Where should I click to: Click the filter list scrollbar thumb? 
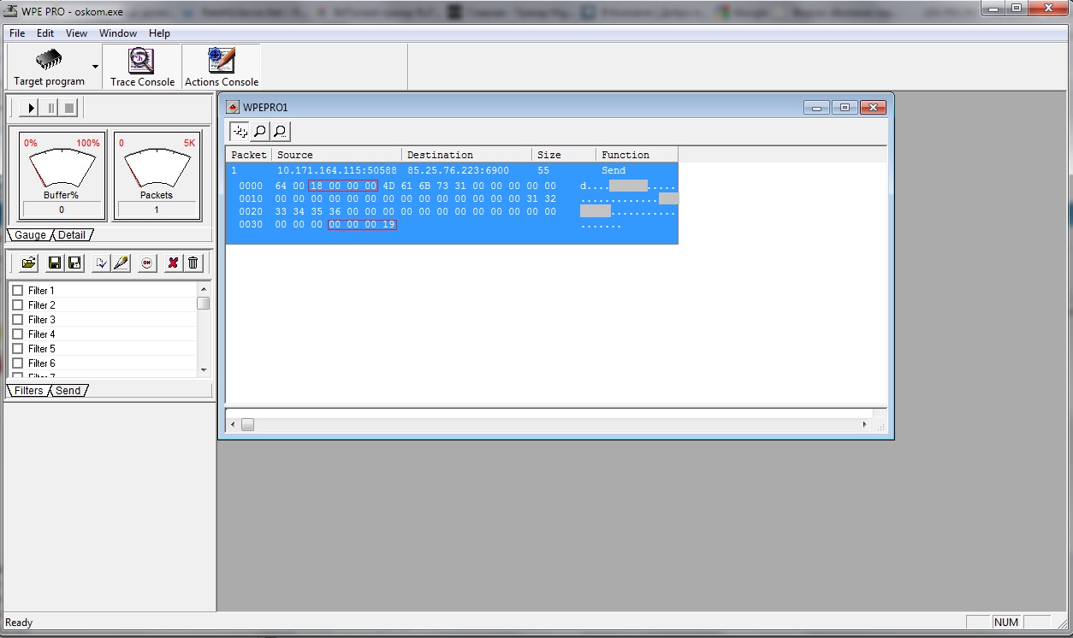(203, 303)
